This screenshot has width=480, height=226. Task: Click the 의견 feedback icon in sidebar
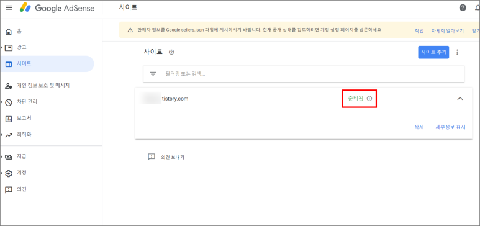pos(9,189)
